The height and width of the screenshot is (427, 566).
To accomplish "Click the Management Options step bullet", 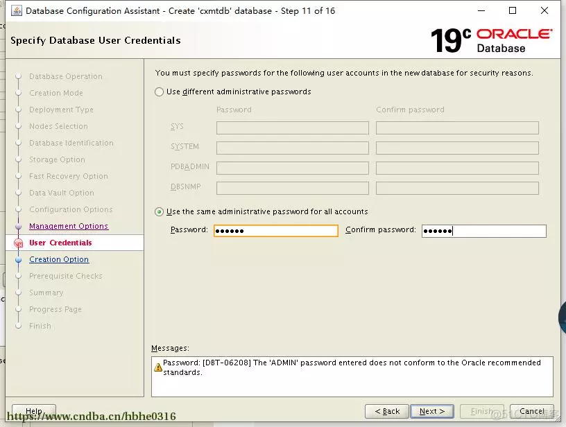I will pyautogui.click(x=19, y=227).
